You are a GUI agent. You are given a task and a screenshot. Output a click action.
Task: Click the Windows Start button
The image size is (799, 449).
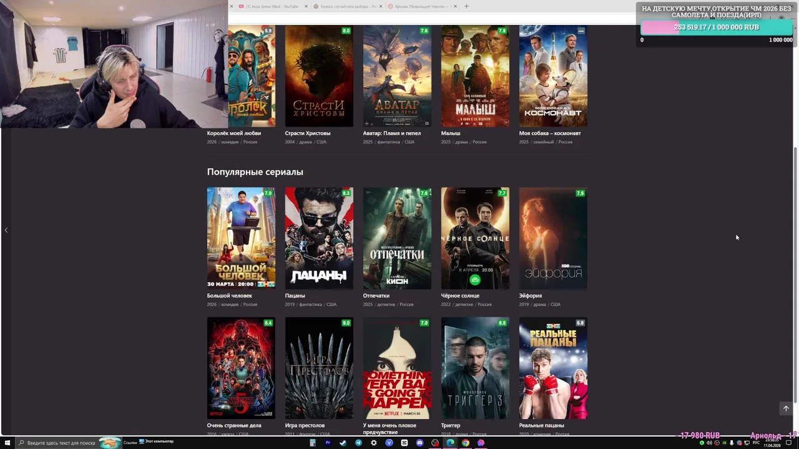pyautogui.click(x=7, y=443)
